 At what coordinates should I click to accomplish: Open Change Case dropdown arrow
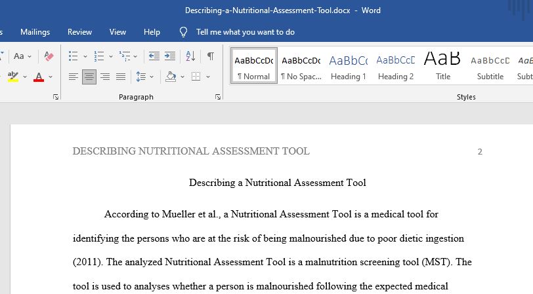(30, 56)
